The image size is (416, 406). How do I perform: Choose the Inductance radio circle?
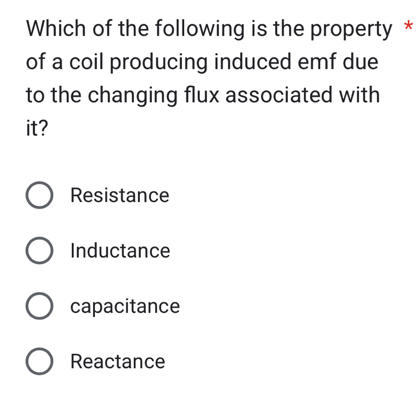tap(39, 252)
